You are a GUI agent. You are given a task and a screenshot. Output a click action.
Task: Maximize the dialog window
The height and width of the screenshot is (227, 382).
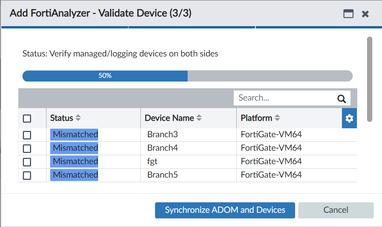pos(348,14)
